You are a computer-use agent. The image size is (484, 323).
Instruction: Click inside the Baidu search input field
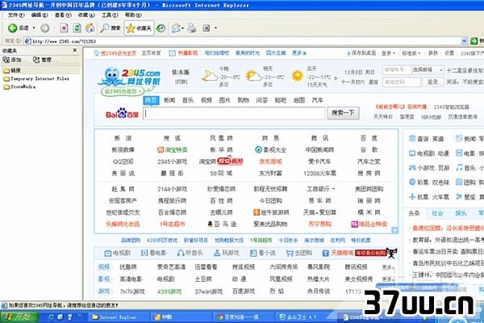tap(234, 113)
